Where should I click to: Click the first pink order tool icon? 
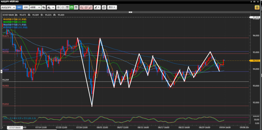coord(81,7)
